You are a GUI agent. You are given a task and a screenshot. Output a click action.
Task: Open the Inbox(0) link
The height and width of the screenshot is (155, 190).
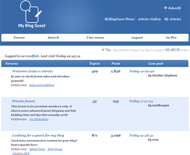(x=174, y=8)
